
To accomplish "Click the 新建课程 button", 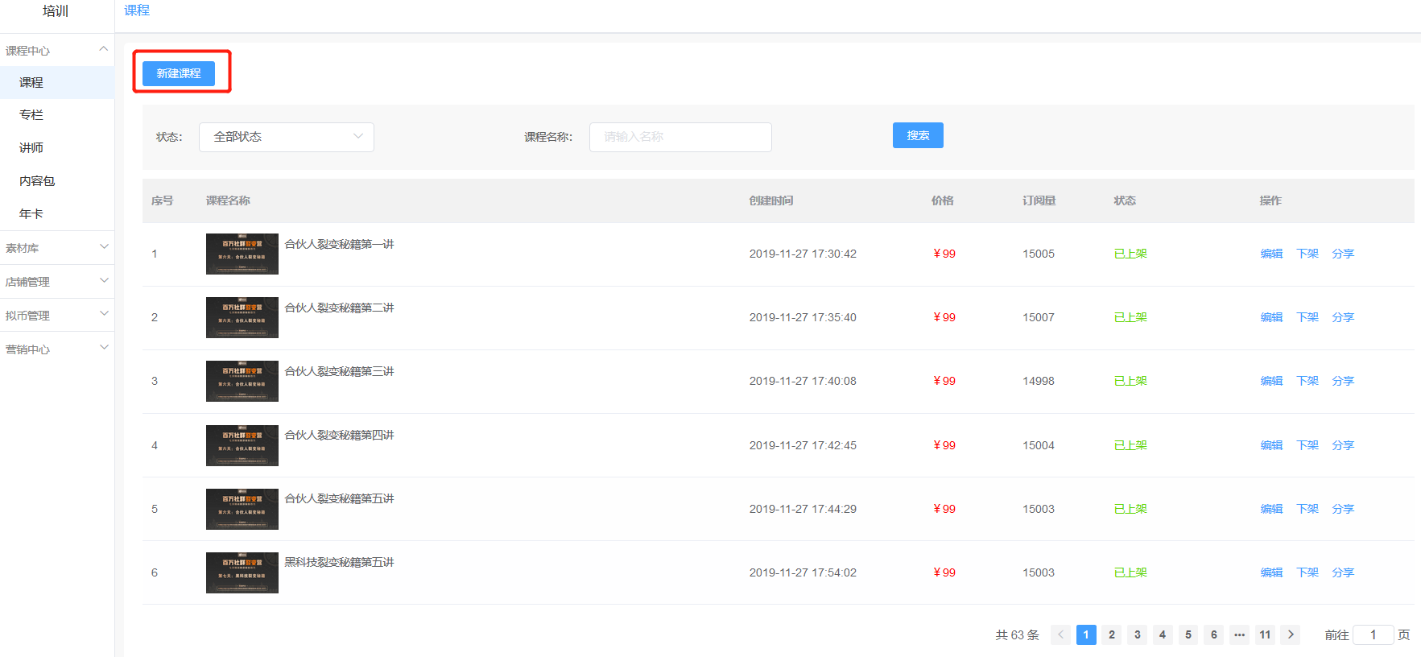I will point(179,73).
